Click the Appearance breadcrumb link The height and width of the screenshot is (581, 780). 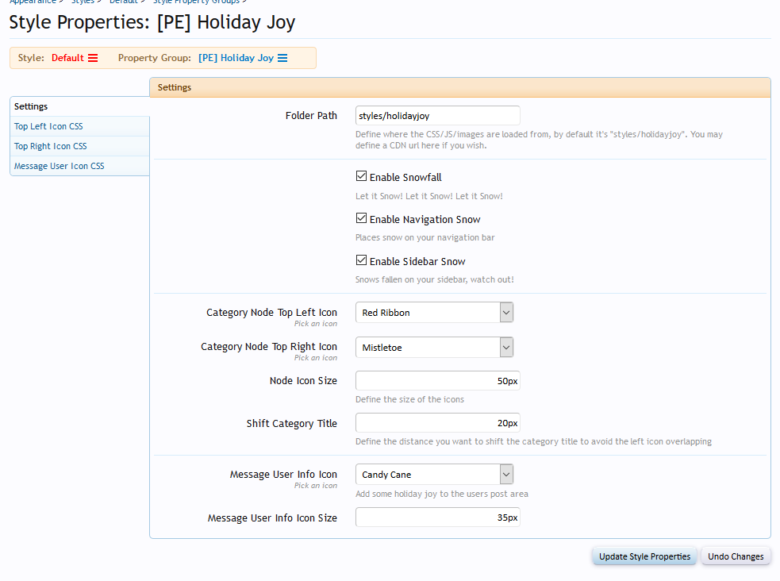33,2
